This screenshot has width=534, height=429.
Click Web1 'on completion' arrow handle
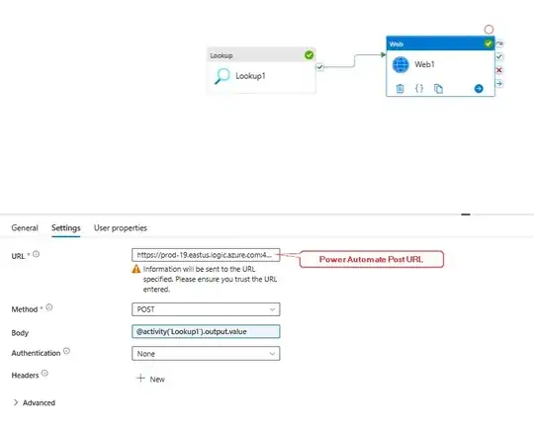499,83
